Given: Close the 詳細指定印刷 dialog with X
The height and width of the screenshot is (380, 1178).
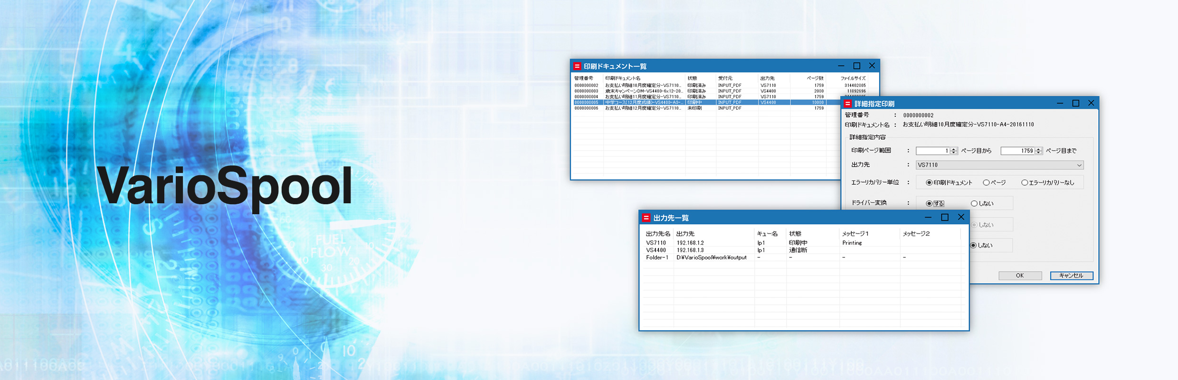Looking at the screenshot, I should (x=1091, y=103).
